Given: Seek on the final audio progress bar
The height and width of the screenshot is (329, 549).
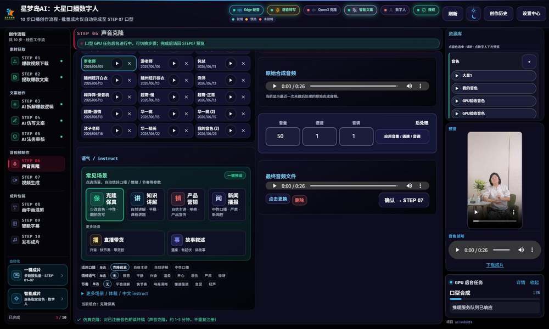Looking at the screenshot, I should (x=354, y=186).
